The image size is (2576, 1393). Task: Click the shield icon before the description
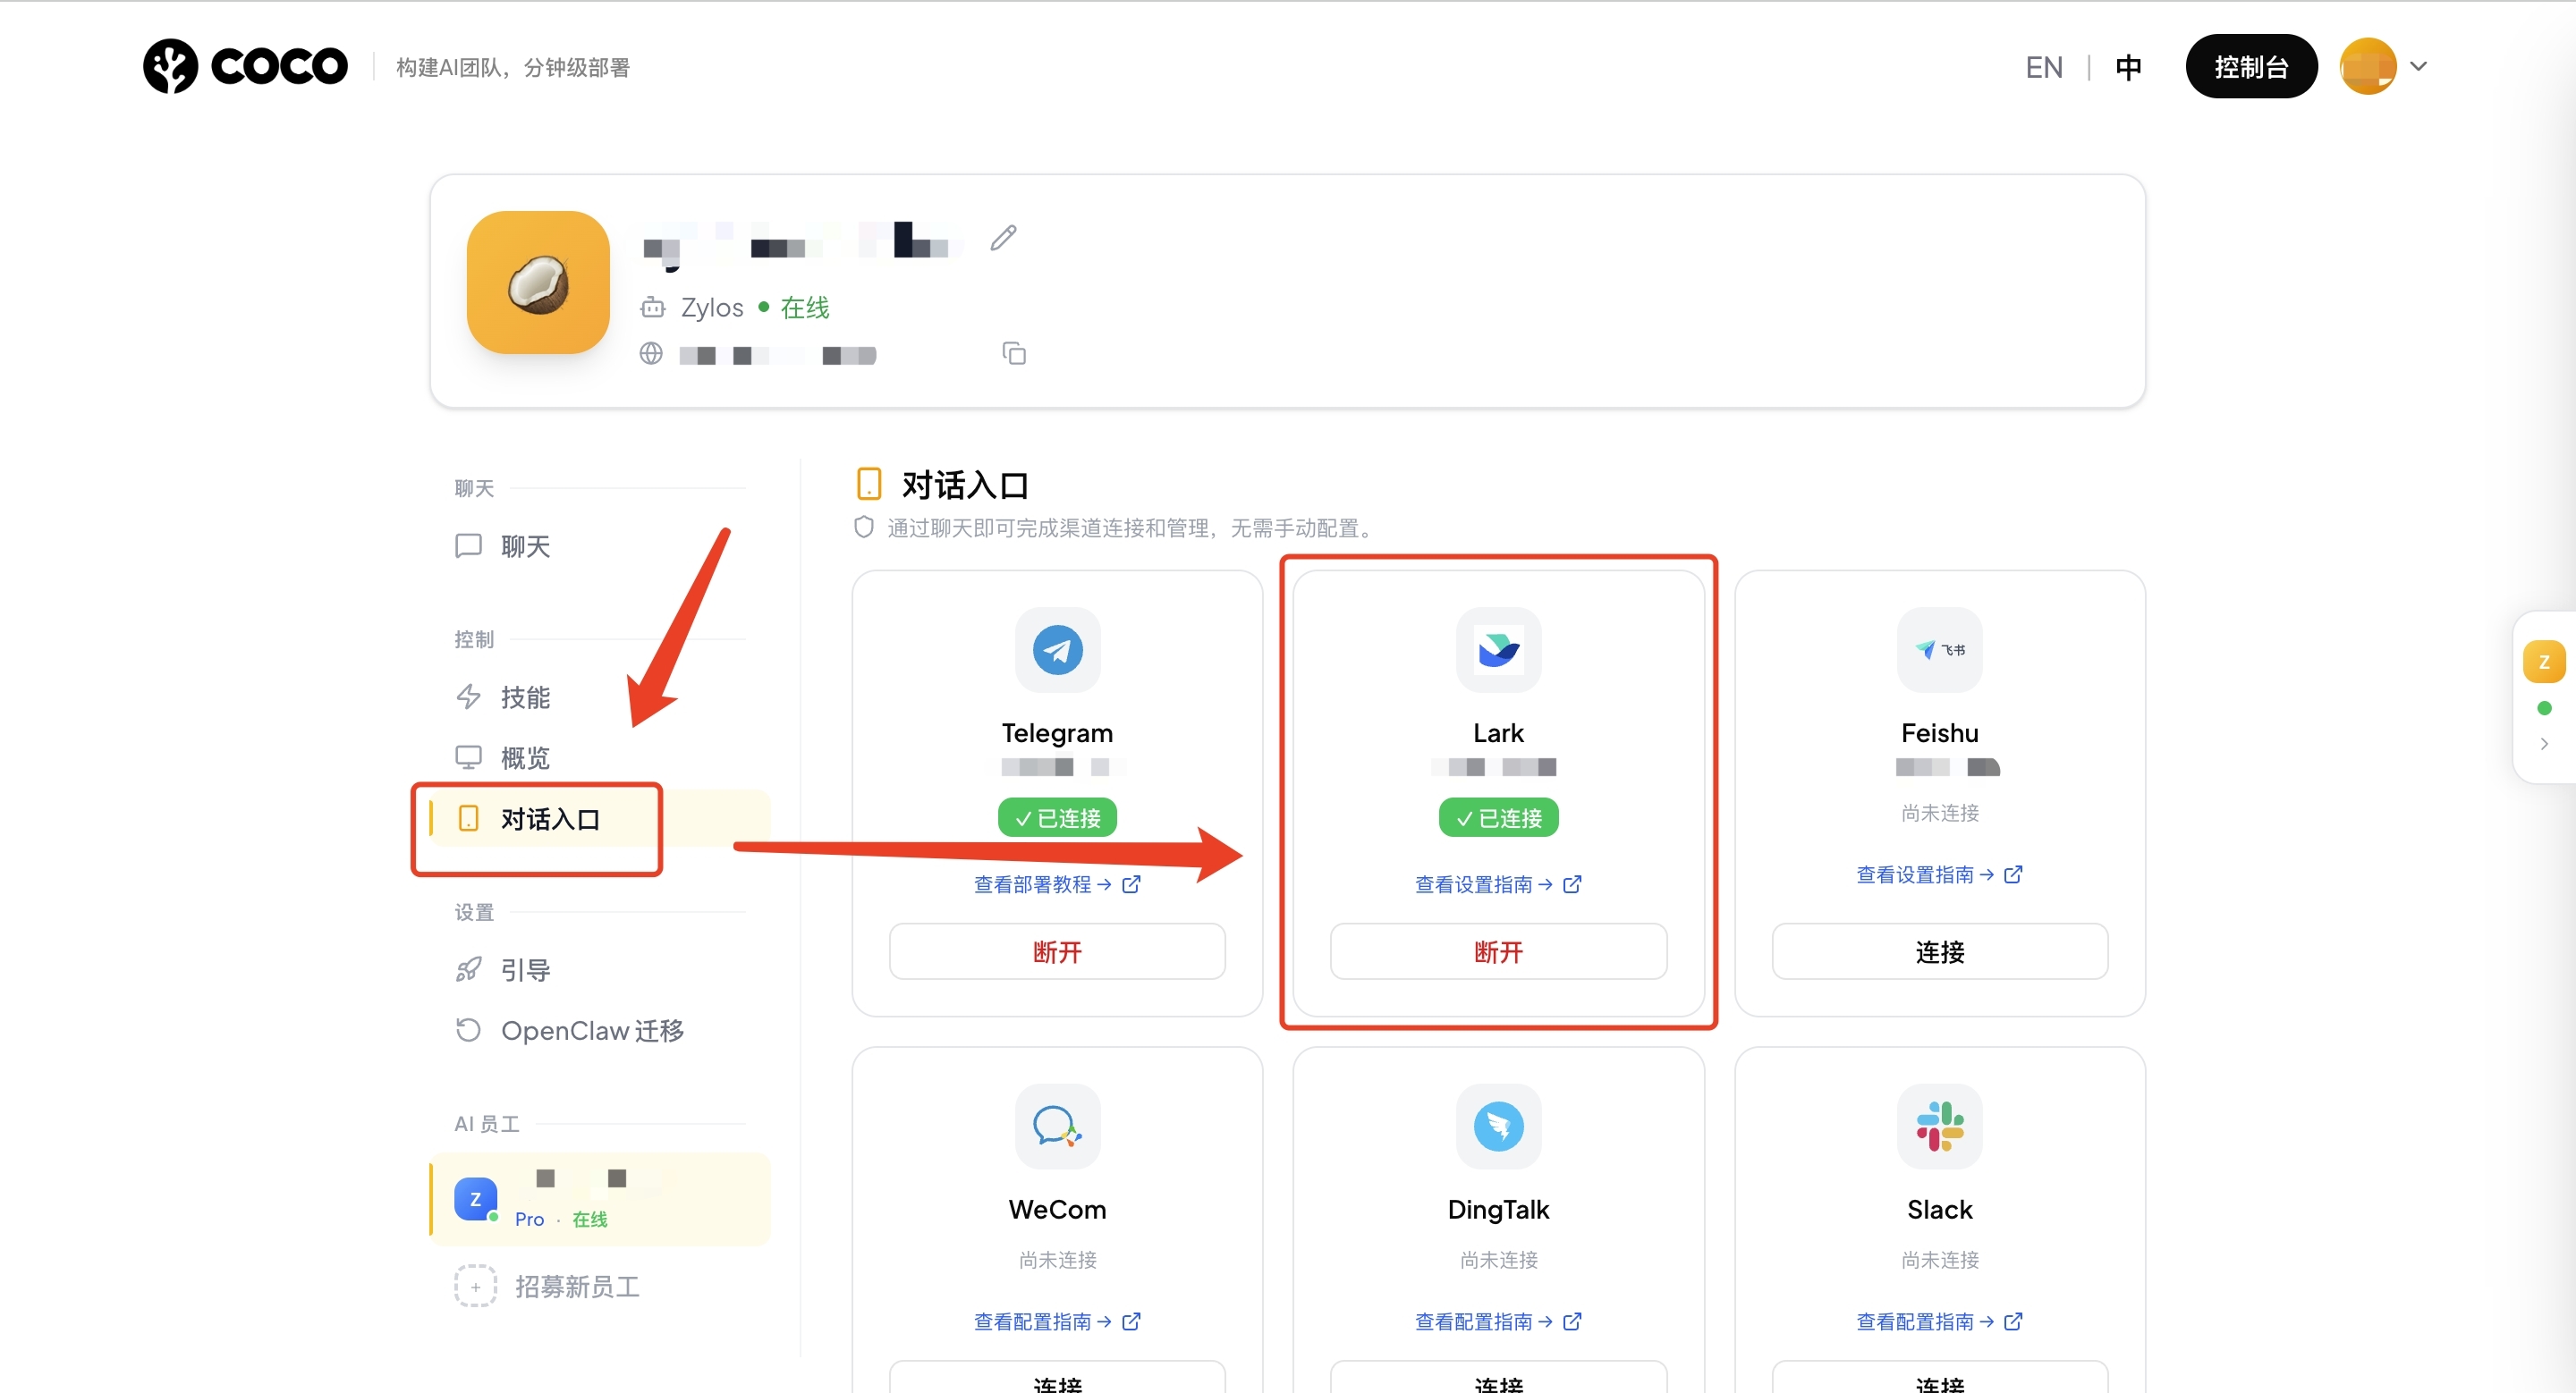[863, 527]
